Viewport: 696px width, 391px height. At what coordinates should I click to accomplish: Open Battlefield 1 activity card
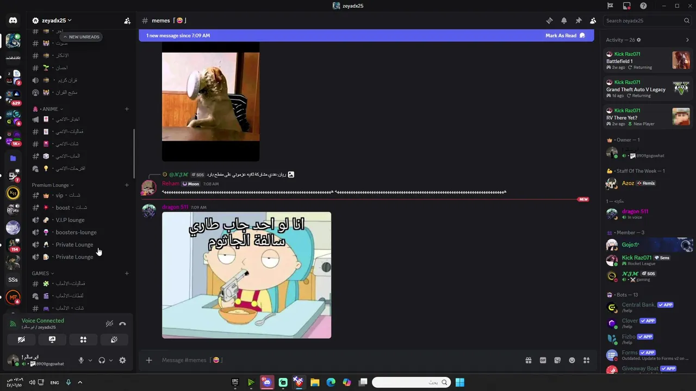[x=648, y=61]
